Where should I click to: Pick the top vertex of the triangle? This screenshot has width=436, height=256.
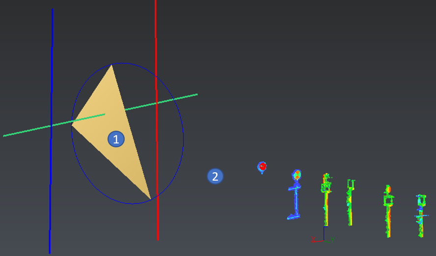tap(112, 65)
